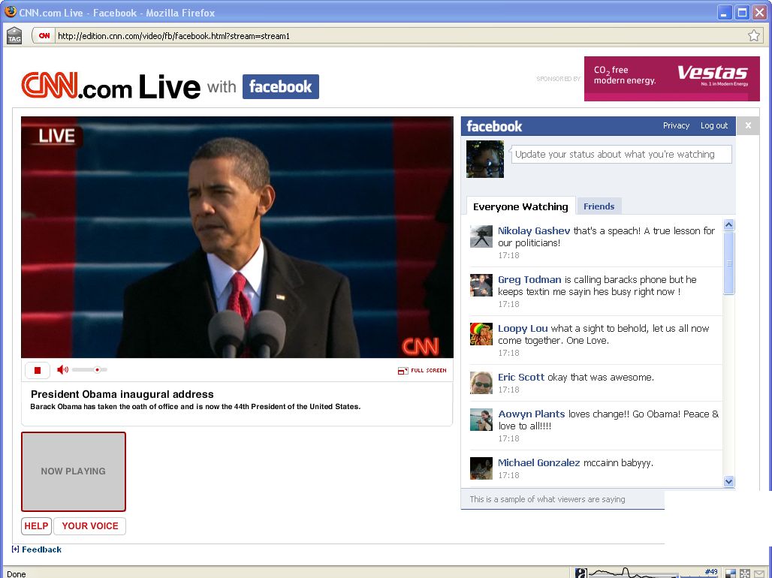The height and width of the screenshot is (578, 772).
Task: Log out of Facebook
Action: tap(714, 125)
